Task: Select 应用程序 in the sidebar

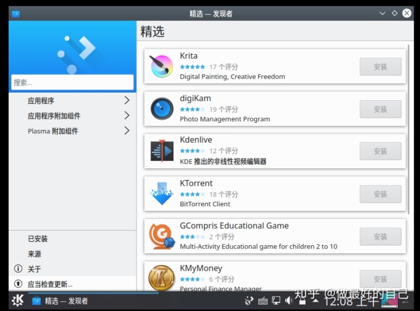Action: [72, 101]
